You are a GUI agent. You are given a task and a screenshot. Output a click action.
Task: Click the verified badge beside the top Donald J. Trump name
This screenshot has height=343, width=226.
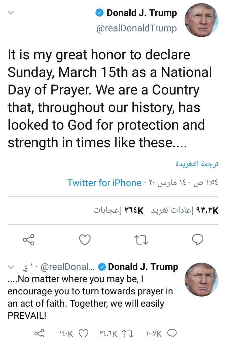[99, 13]
